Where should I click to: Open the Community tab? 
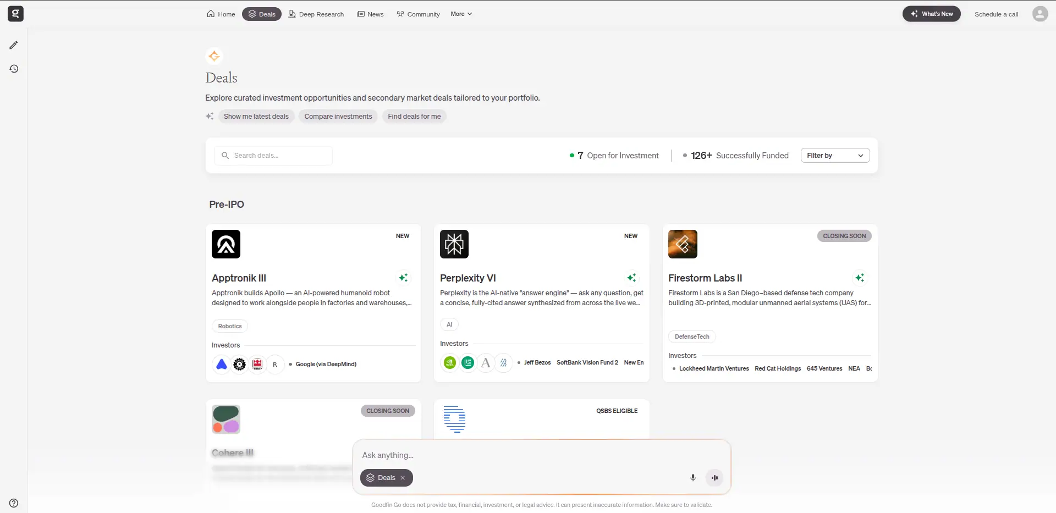418,14
